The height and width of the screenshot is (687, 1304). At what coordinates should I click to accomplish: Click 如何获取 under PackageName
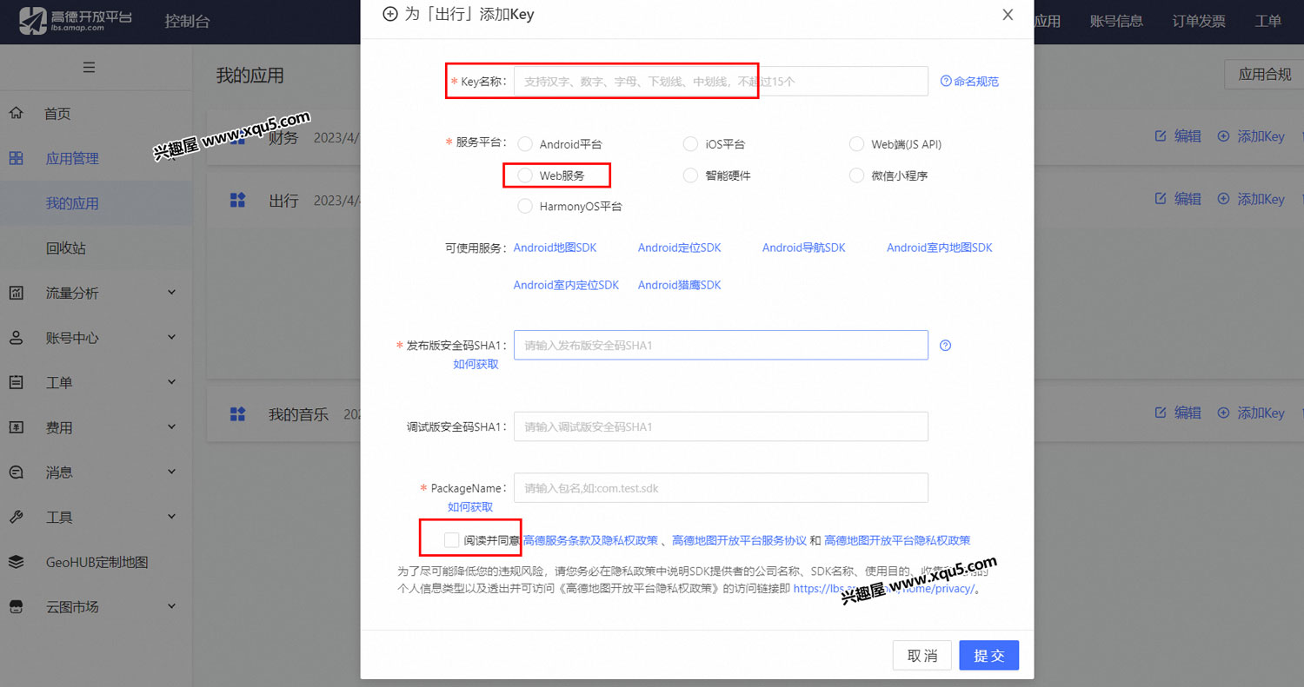[x=470, y=506]
